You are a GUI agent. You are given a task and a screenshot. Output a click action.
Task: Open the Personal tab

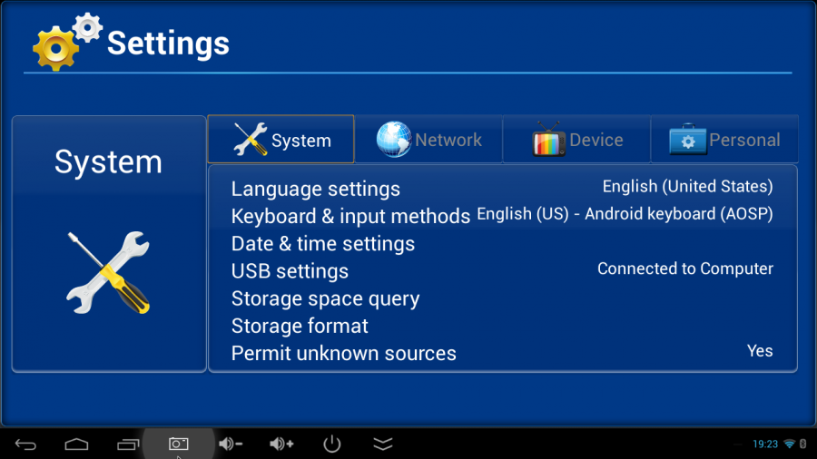point(724,140)
